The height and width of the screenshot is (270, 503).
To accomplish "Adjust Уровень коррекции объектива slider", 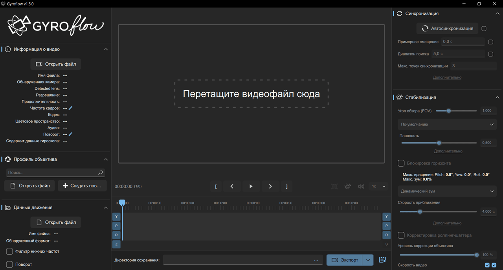I will coord(439,255).
